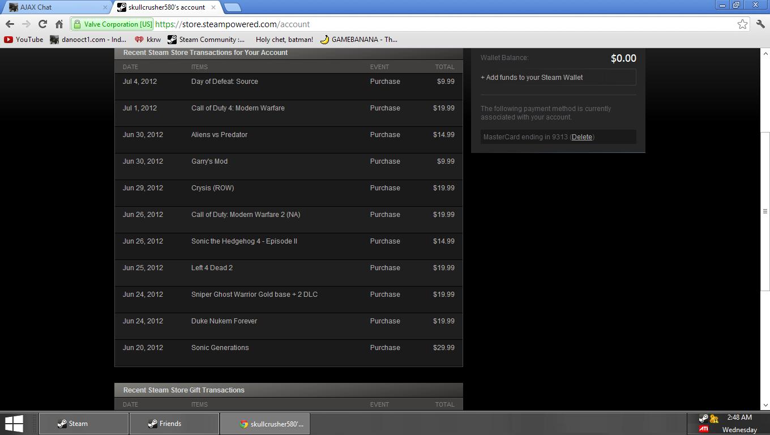Click the Jul 4, 2012 date
The height and width of the screenshot is (435, 770).
140,82
